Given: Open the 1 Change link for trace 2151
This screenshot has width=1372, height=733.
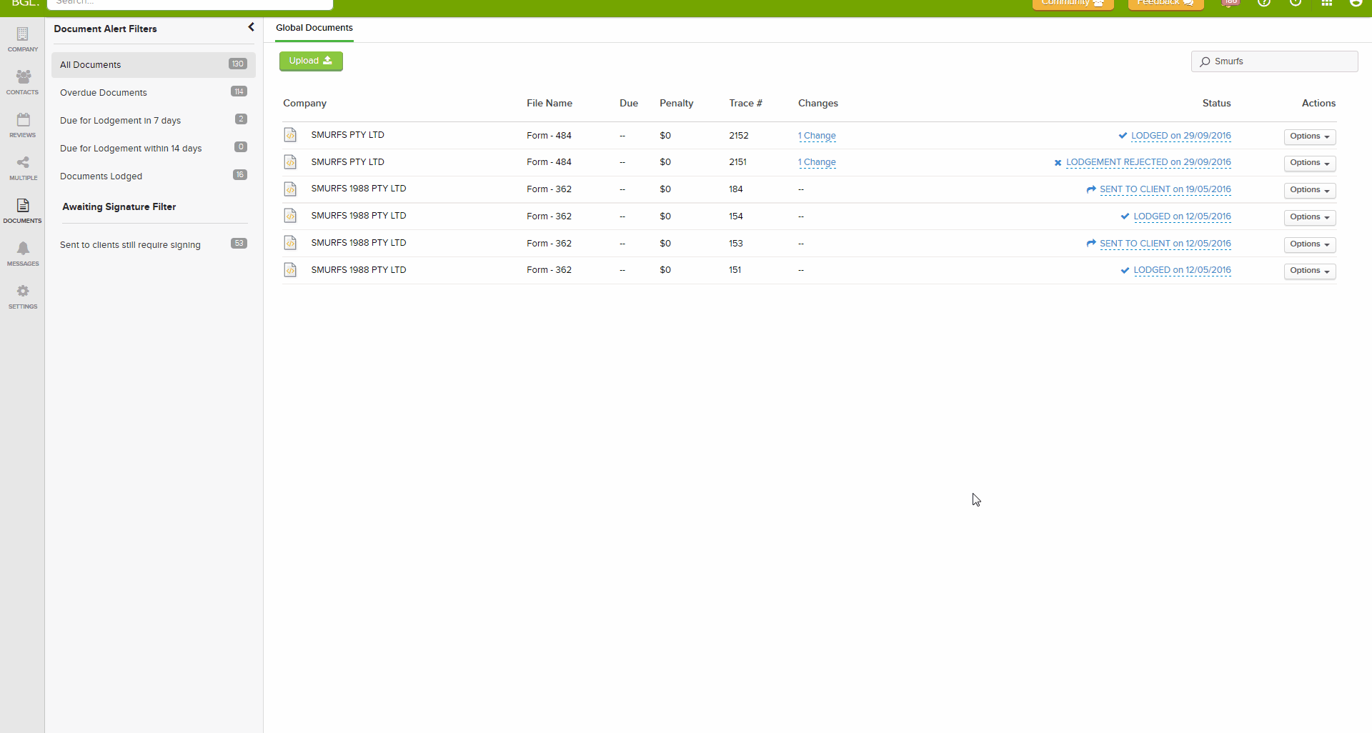Looking at the screenshot, I should point(817,162).
